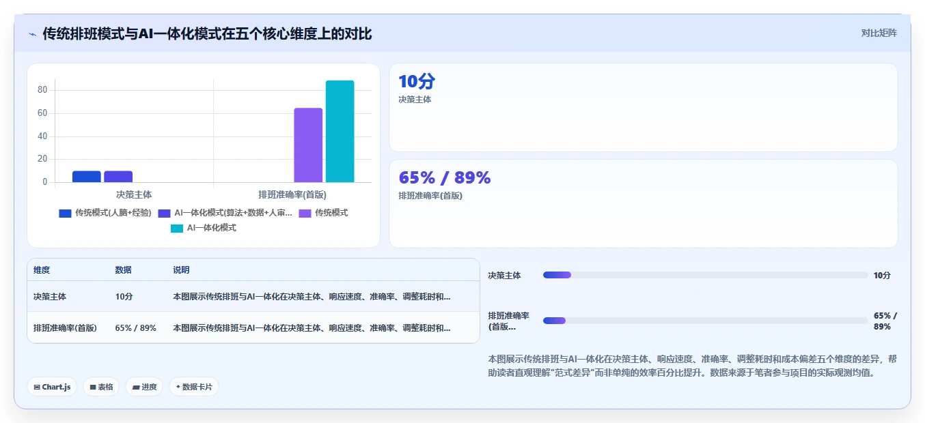Click the 排班准确率 progress bar
Image resolution: width=925 pixels, height=423 pixels.
[x=705, y=321]
